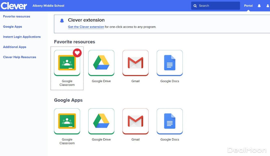Screen dimensions: 270x156
Task: Open the user account icon menu
Action: coord(268,6)
